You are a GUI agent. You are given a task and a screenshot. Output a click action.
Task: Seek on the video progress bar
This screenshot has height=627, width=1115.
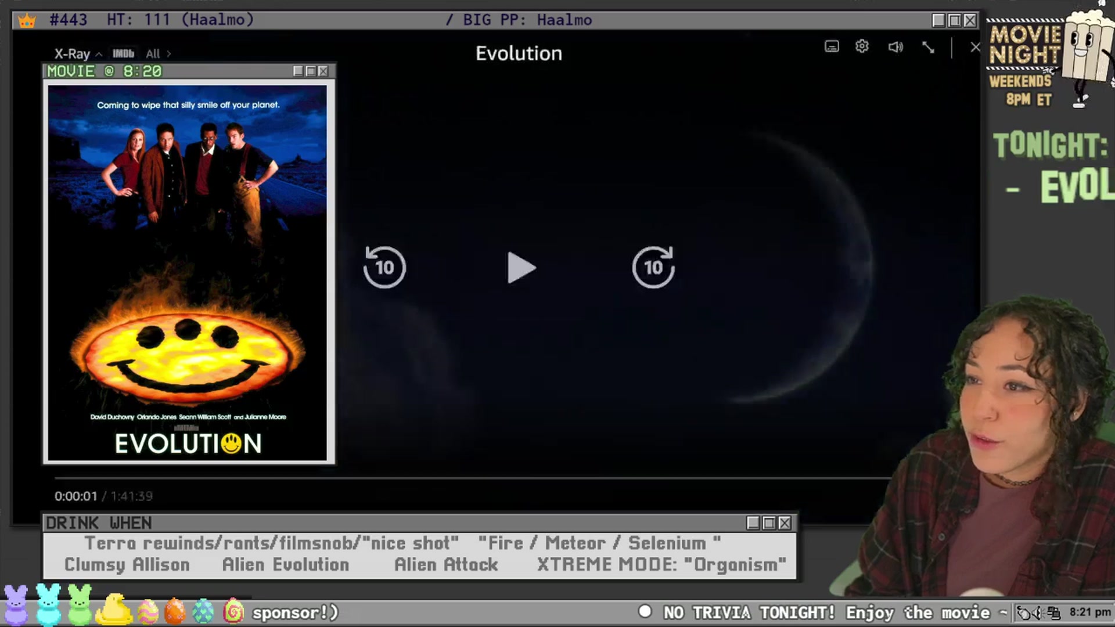point(473,478)
